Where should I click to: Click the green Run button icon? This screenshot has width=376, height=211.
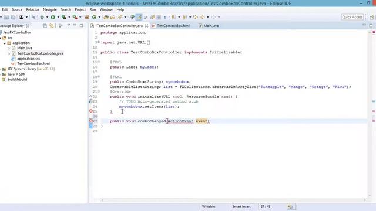coord(53,17)
